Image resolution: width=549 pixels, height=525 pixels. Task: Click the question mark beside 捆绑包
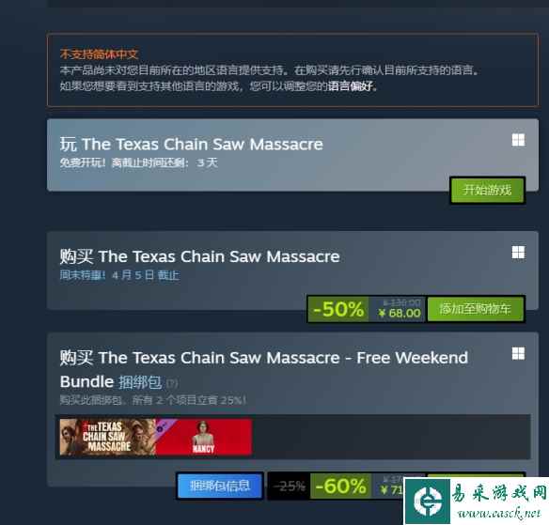pos(171,383)
